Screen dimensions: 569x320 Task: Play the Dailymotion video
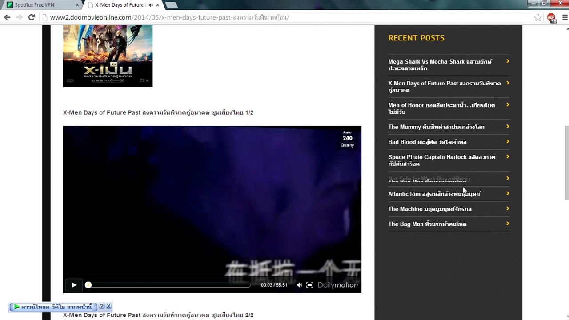click(x=74, y=285)
